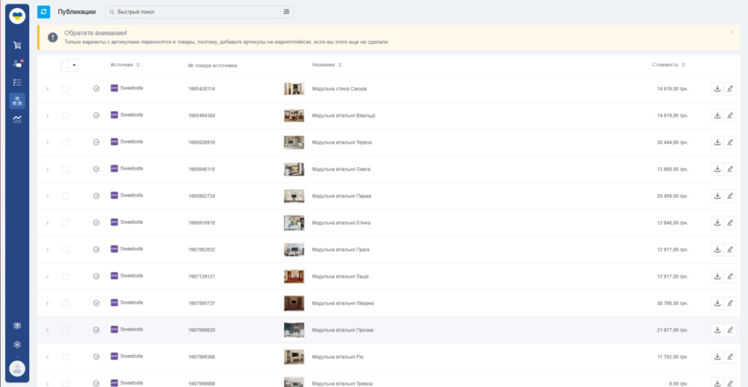Open the shopping cart section in sidebar
The height and width of the screenshot is (387, 748).
pyautogui.click(x=17, y=45)
